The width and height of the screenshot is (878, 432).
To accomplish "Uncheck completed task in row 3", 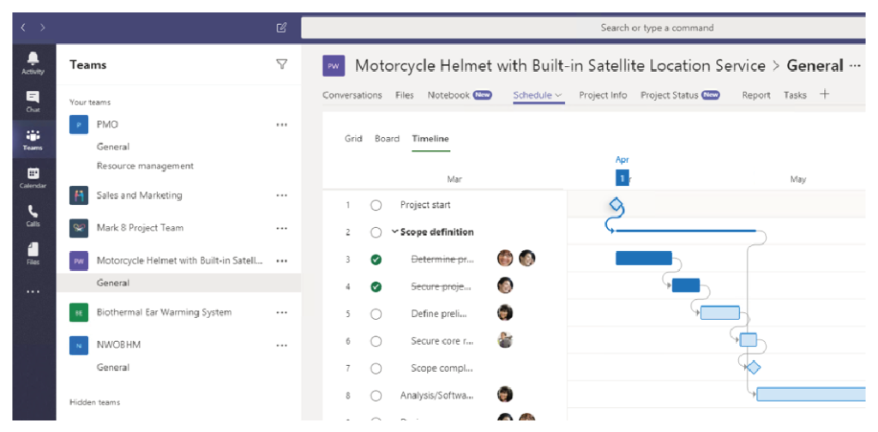I will click(376, 260).
